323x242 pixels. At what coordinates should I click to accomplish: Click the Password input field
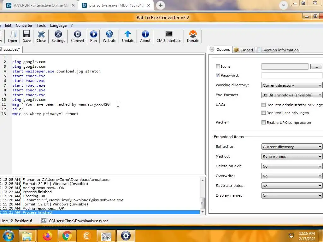292,75
